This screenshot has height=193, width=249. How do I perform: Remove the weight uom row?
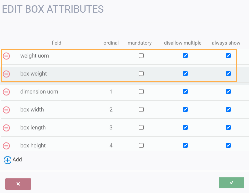[x=6, y=56]
